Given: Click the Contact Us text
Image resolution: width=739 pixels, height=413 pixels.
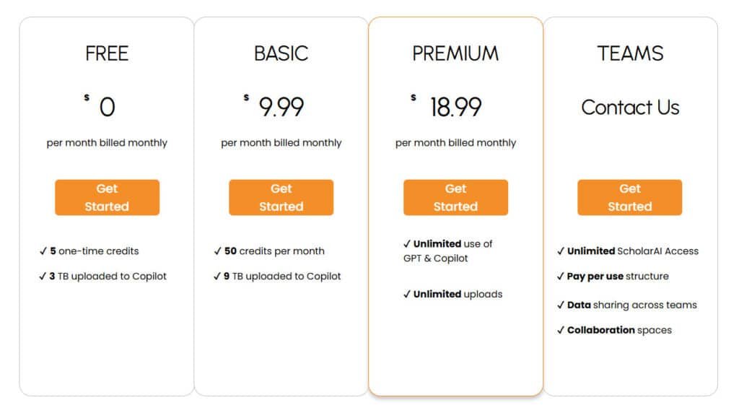Looking at the screenshot, I should pyautogui.click(x=630, y=108).
